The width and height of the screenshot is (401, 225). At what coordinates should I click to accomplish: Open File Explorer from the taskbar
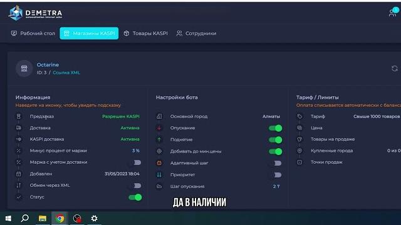[43, 218]
